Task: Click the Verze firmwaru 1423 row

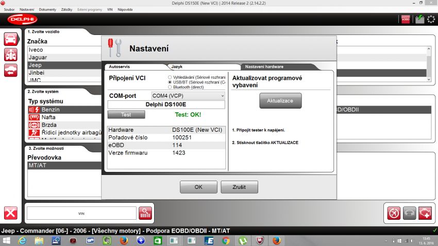Action: pos(166,153)
